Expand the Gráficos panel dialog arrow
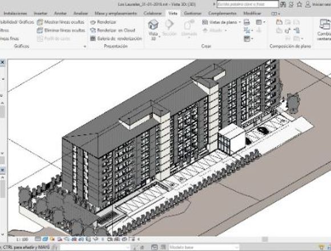This screenshot has width=331, height=251. point(85,46)
